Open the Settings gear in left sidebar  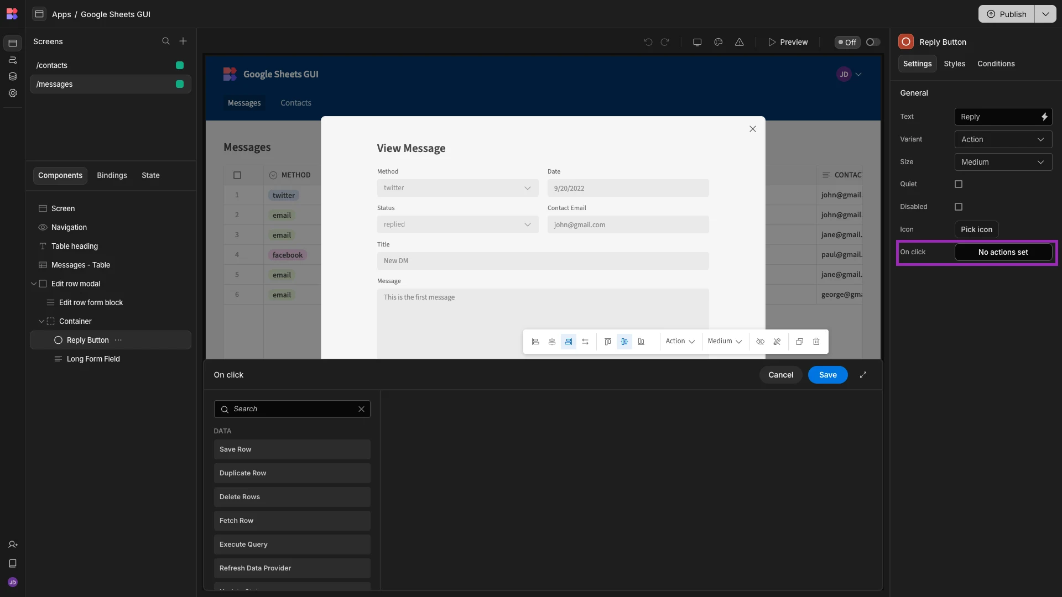pos(13,93)
